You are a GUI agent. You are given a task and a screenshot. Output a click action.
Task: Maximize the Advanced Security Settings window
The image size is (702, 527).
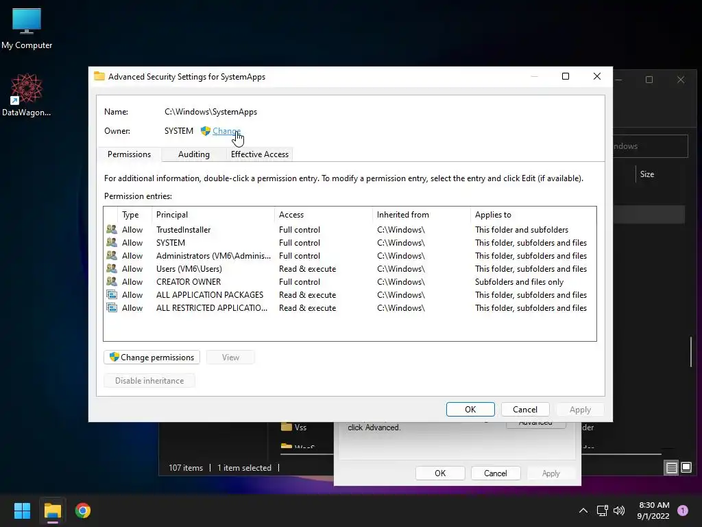pos(566,76)
